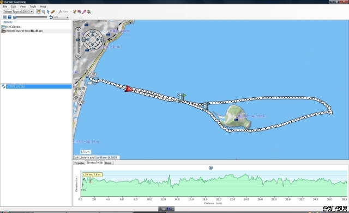
Task: Open the Help menu
Action: pyautogui.click(x=43, y=7)
